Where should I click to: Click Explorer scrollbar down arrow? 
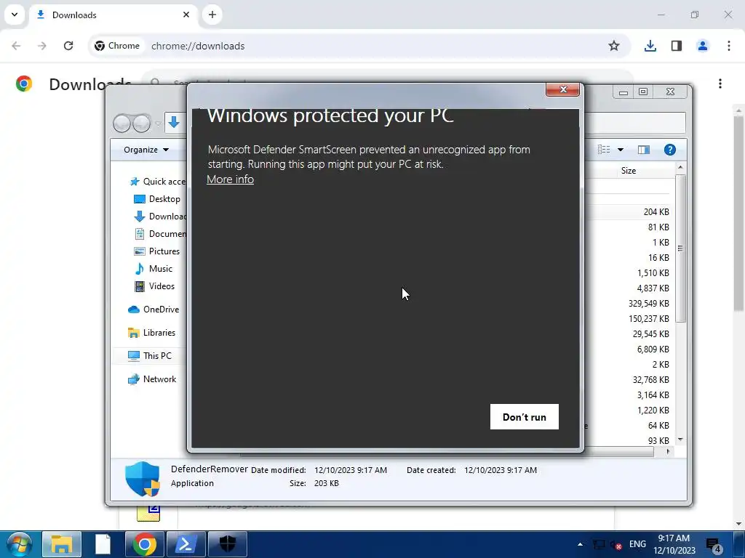coord(680,440)
